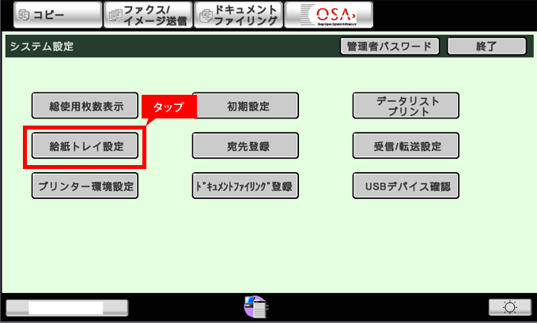Screen dimensions: 537x323
Task: Tap the 給紙トレイ設定 button
Action: [x=85, y=147]
